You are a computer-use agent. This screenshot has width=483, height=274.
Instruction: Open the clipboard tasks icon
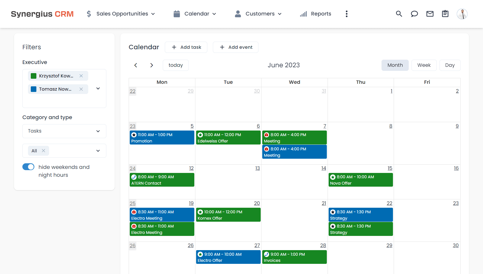pos(445,14)
